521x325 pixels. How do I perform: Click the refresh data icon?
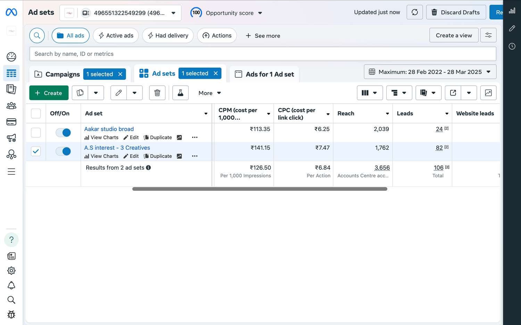pyautogui.click(x=414, y=12)
